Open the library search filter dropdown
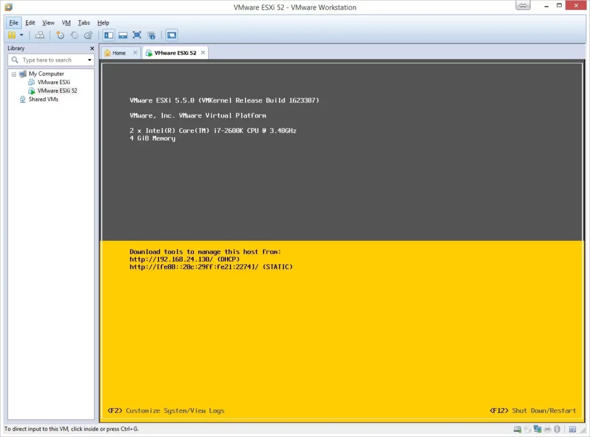Image resolution: width=590 pixels, height=437 pixels. click(89, 60)
